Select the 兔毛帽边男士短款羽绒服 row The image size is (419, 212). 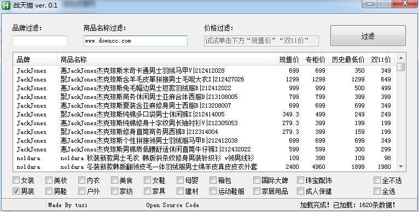205,88
